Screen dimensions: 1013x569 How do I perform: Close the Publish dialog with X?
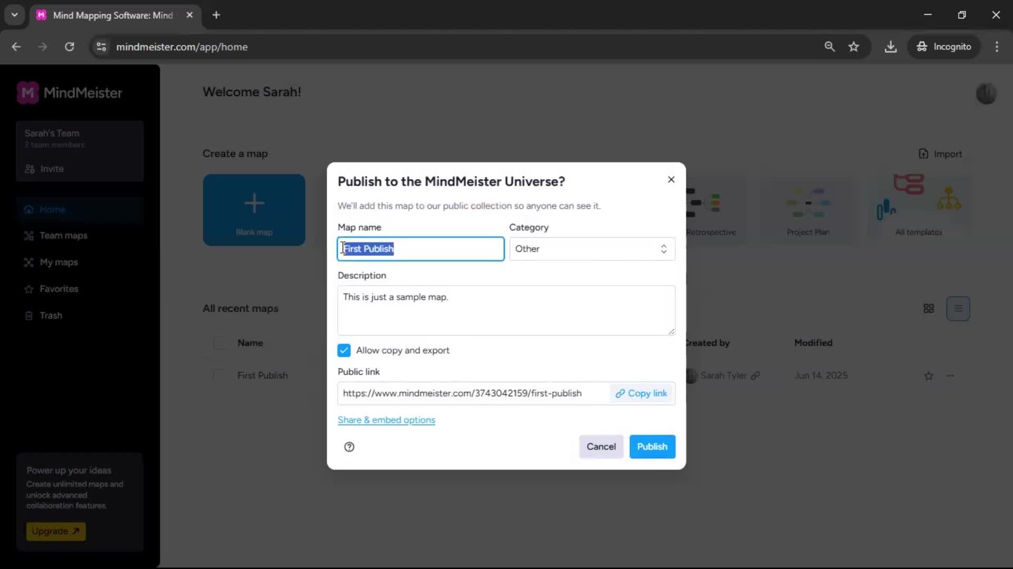[671, 180]
